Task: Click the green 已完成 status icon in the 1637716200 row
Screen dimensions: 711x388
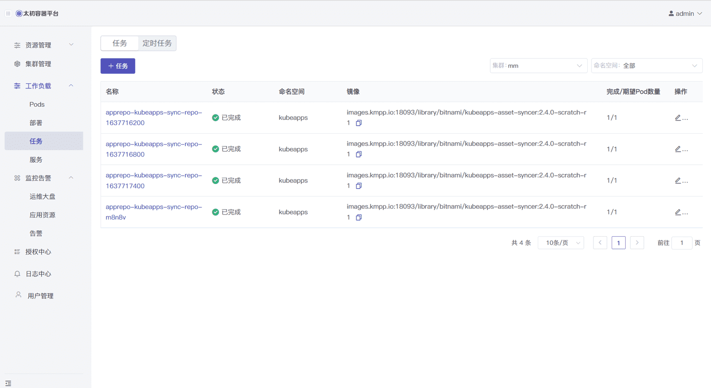Action: tap(215, 117)
